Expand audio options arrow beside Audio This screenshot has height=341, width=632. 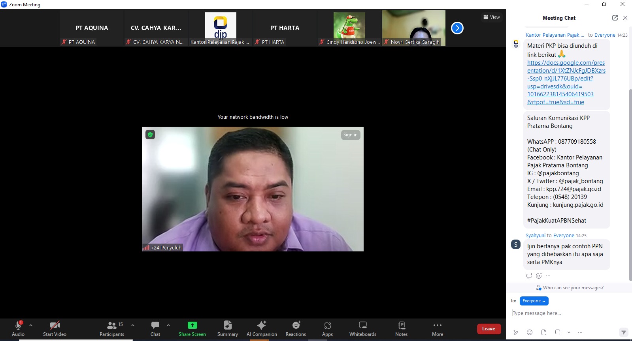(31, 325)
